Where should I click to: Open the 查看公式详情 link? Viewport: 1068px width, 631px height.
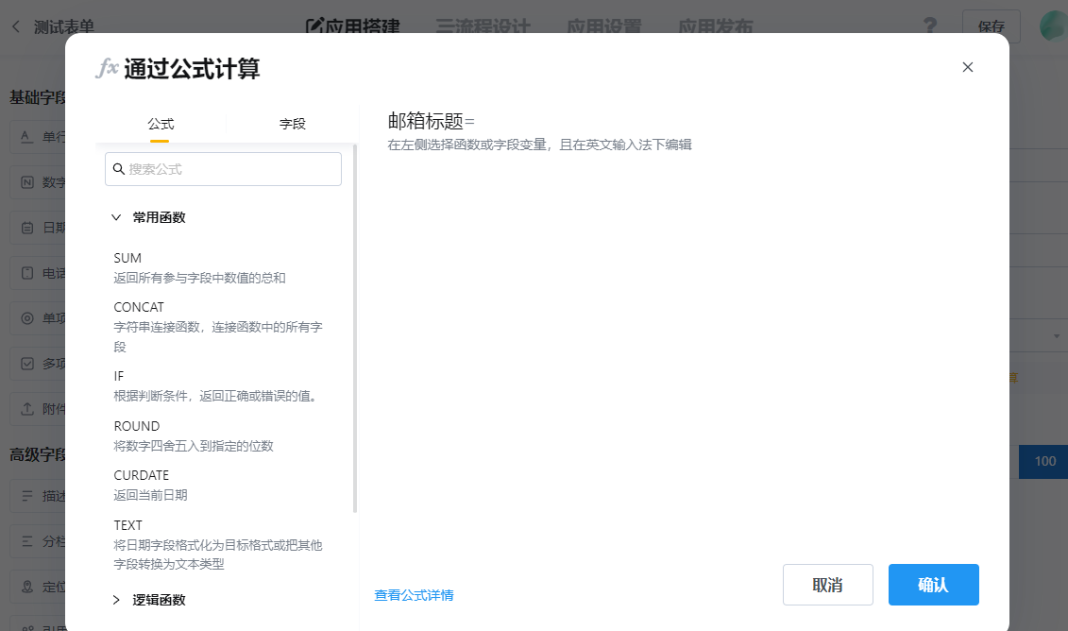click(x=414, y=594)
